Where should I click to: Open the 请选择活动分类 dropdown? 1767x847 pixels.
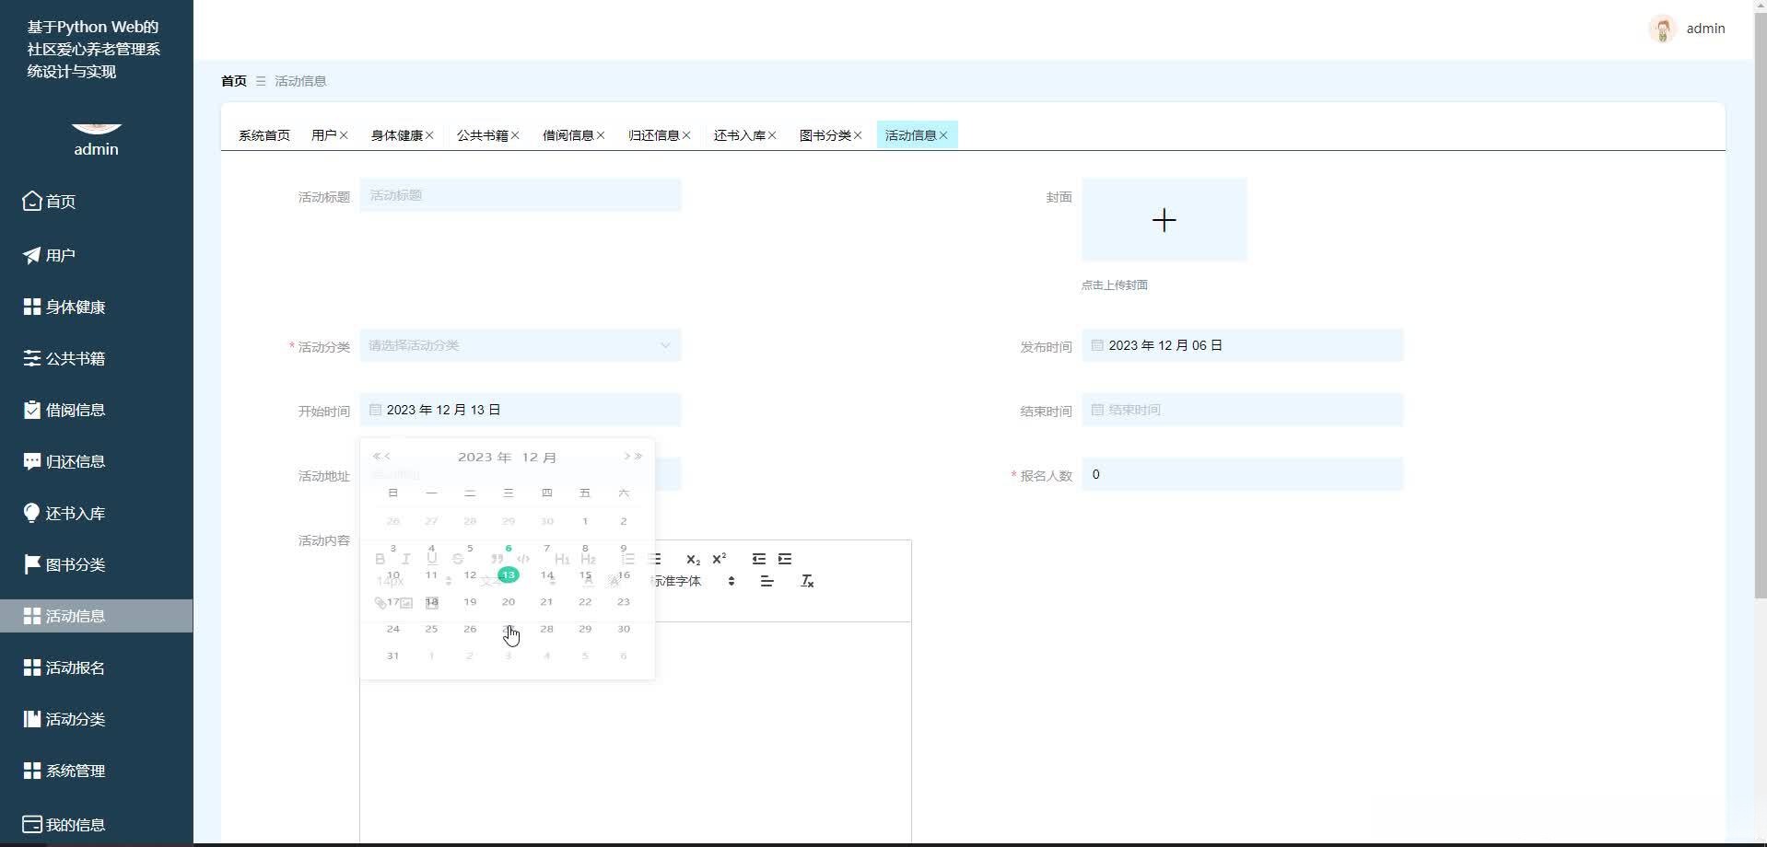[521, 345]
